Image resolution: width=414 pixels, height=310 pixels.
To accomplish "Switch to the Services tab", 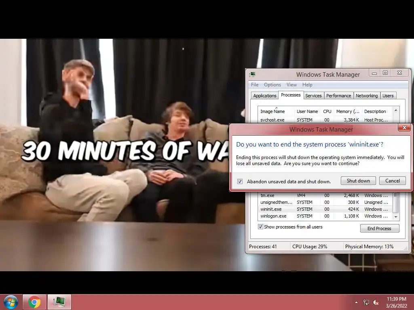I will (x=313, y=96).
